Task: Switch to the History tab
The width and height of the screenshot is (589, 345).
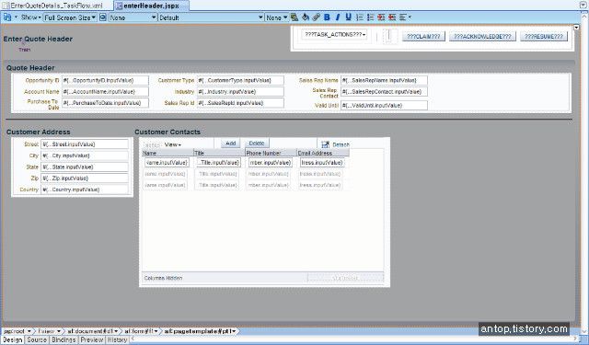Action: (x=117, y=339)
